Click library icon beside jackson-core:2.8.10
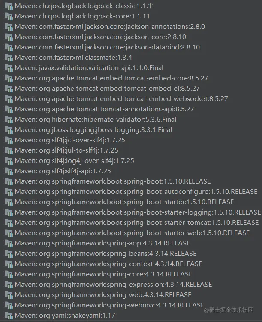The height and width of the screenshot is (322, 262). [x=9, y=37]
